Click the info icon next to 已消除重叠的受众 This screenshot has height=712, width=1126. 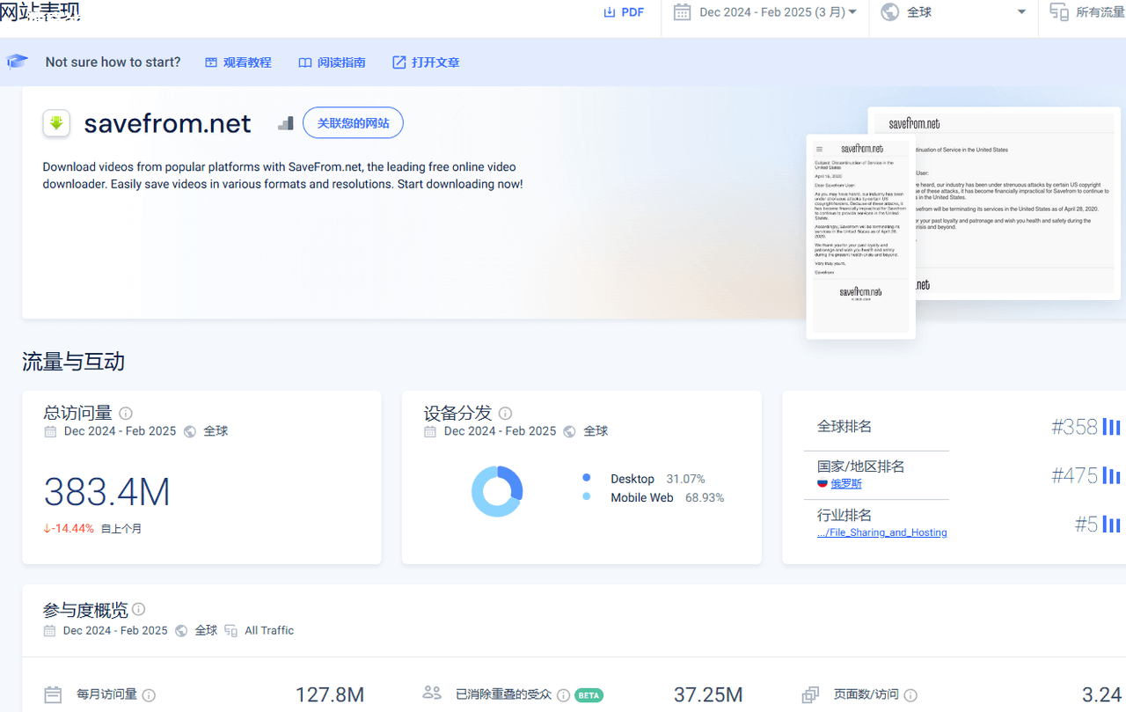pos(564,695)
